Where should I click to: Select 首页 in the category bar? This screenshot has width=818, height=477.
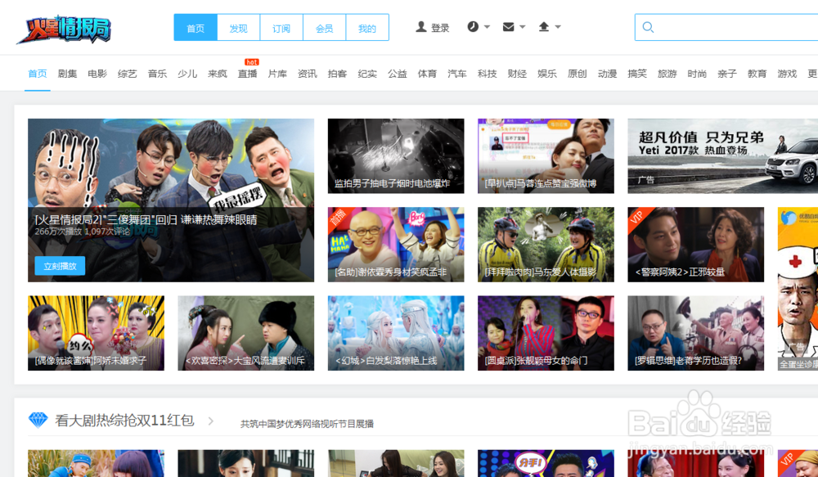tap(38, 74)
